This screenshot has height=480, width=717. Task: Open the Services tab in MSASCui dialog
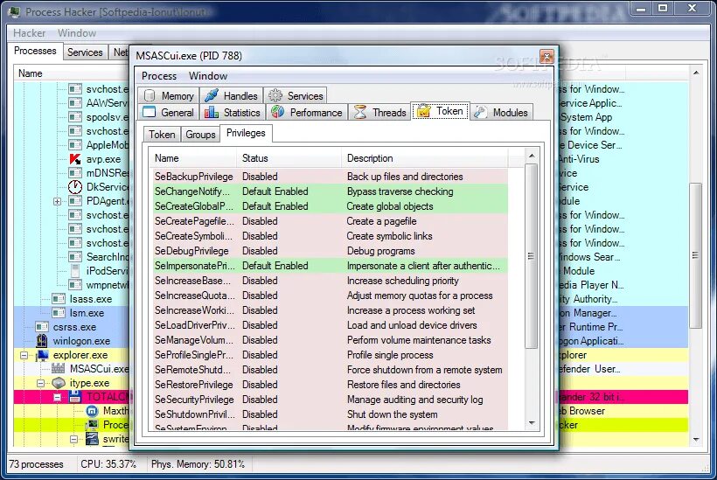(x=296, y=95)
